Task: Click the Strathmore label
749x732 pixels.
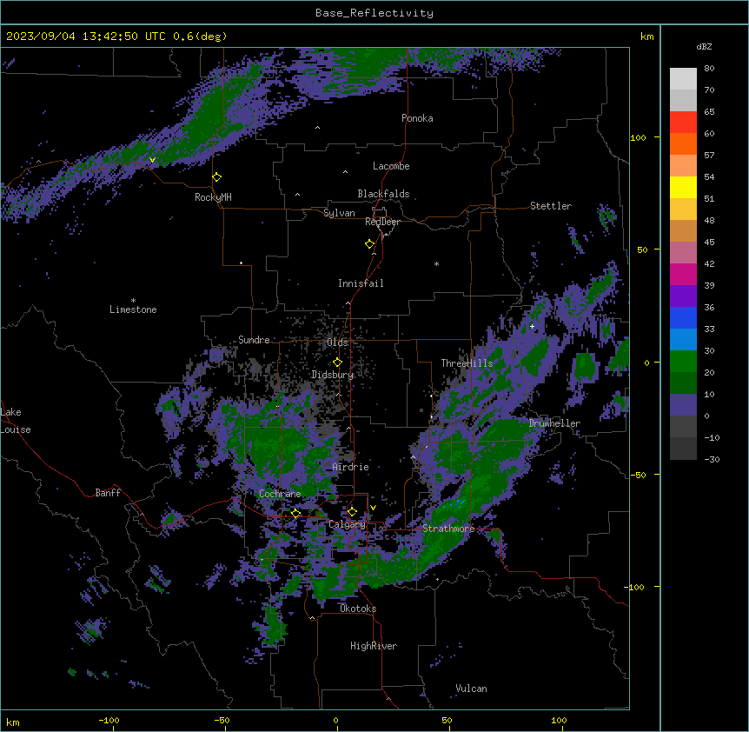Action: pos(448,529)
